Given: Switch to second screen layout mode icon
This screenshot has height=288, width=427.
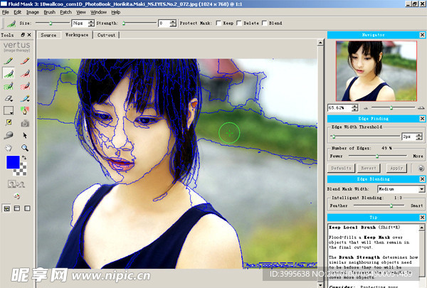Looking at the screenshot, I should pos(17,208).
